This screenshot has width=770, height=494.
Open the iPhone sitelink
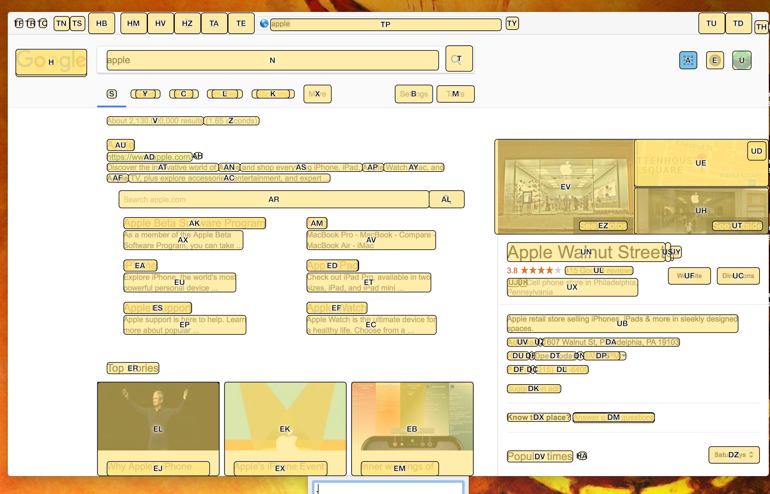[x=140, y=265]
